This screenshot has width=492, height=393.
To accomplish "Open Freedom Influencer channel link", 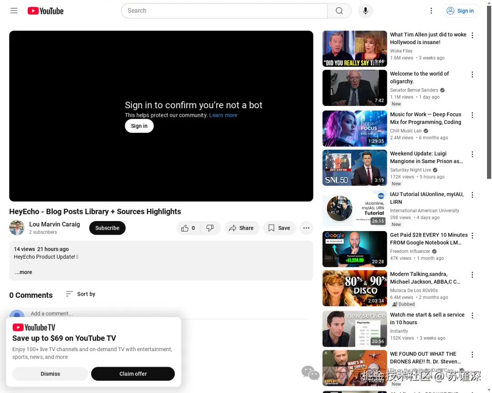I will (x=410, y=252).
